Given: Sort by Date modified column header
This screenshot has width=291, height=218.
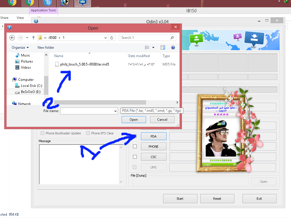Looking at the screenshot, I should 139,56.
